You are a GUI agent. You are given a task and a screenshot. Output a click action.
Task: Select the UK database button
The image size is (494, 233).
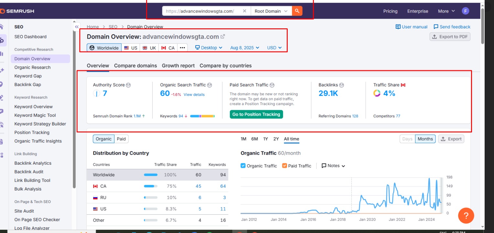tap(149, 48)
